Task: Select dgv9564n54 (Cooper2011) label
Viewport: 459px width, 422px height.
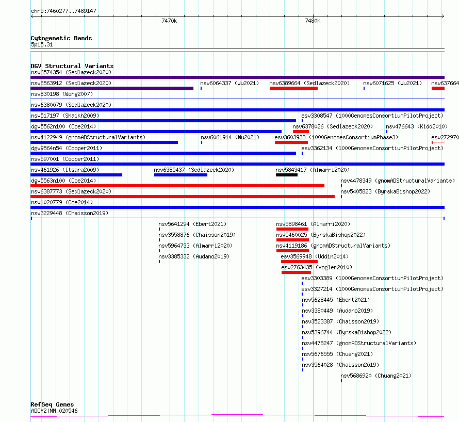Action: (x=67, y=148)
